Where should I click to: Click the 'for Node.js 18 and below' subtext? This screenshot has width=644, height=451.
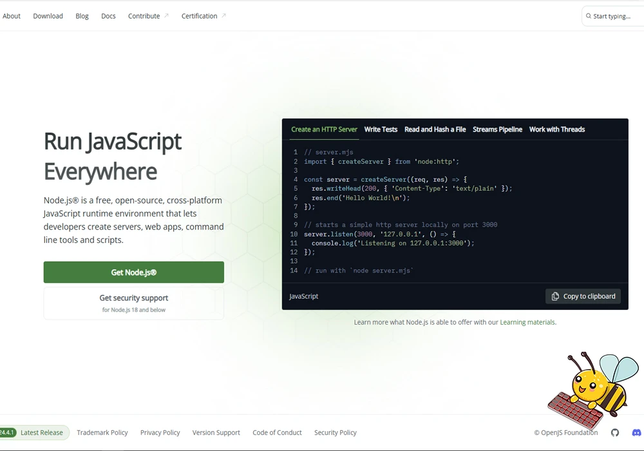(134, 310)
